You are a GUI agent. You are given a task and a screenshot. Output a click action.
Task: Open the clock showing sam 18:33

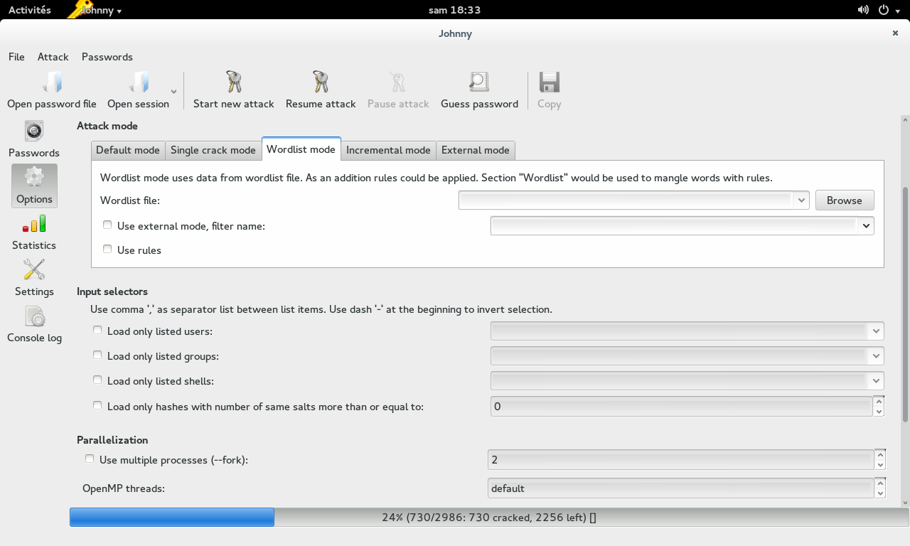coord(455,10)
